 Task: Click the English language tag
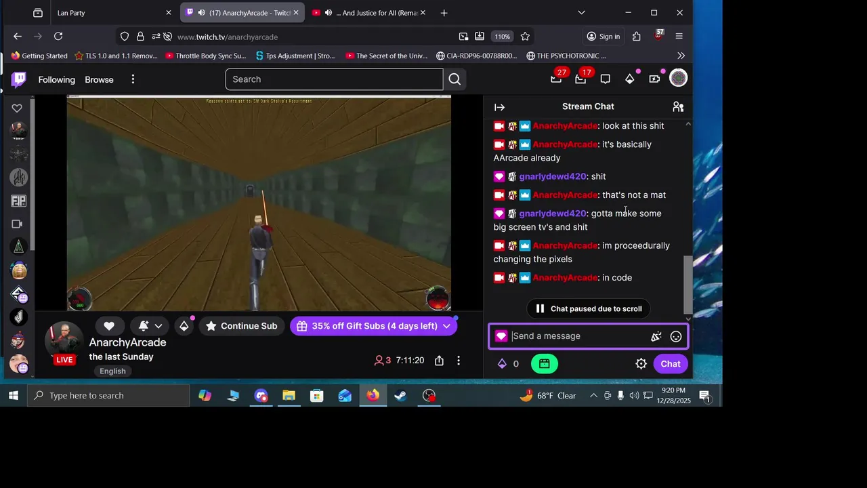click(112, 371)
